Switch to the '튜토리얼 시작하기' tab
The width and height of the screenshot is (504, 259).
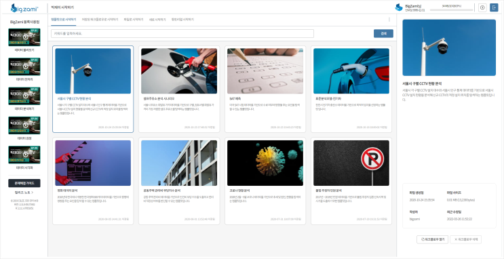coord(182,20)
